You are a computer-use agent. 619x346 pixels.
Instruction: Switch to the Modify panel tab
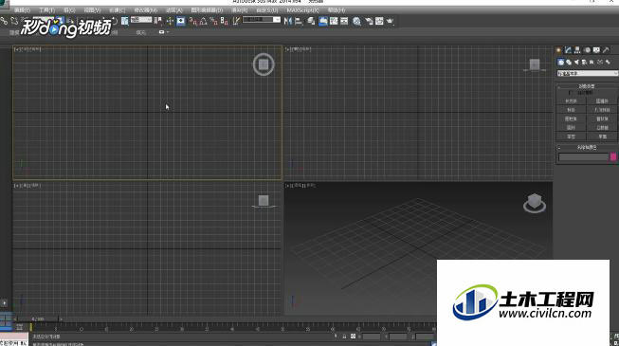point(568,49)
